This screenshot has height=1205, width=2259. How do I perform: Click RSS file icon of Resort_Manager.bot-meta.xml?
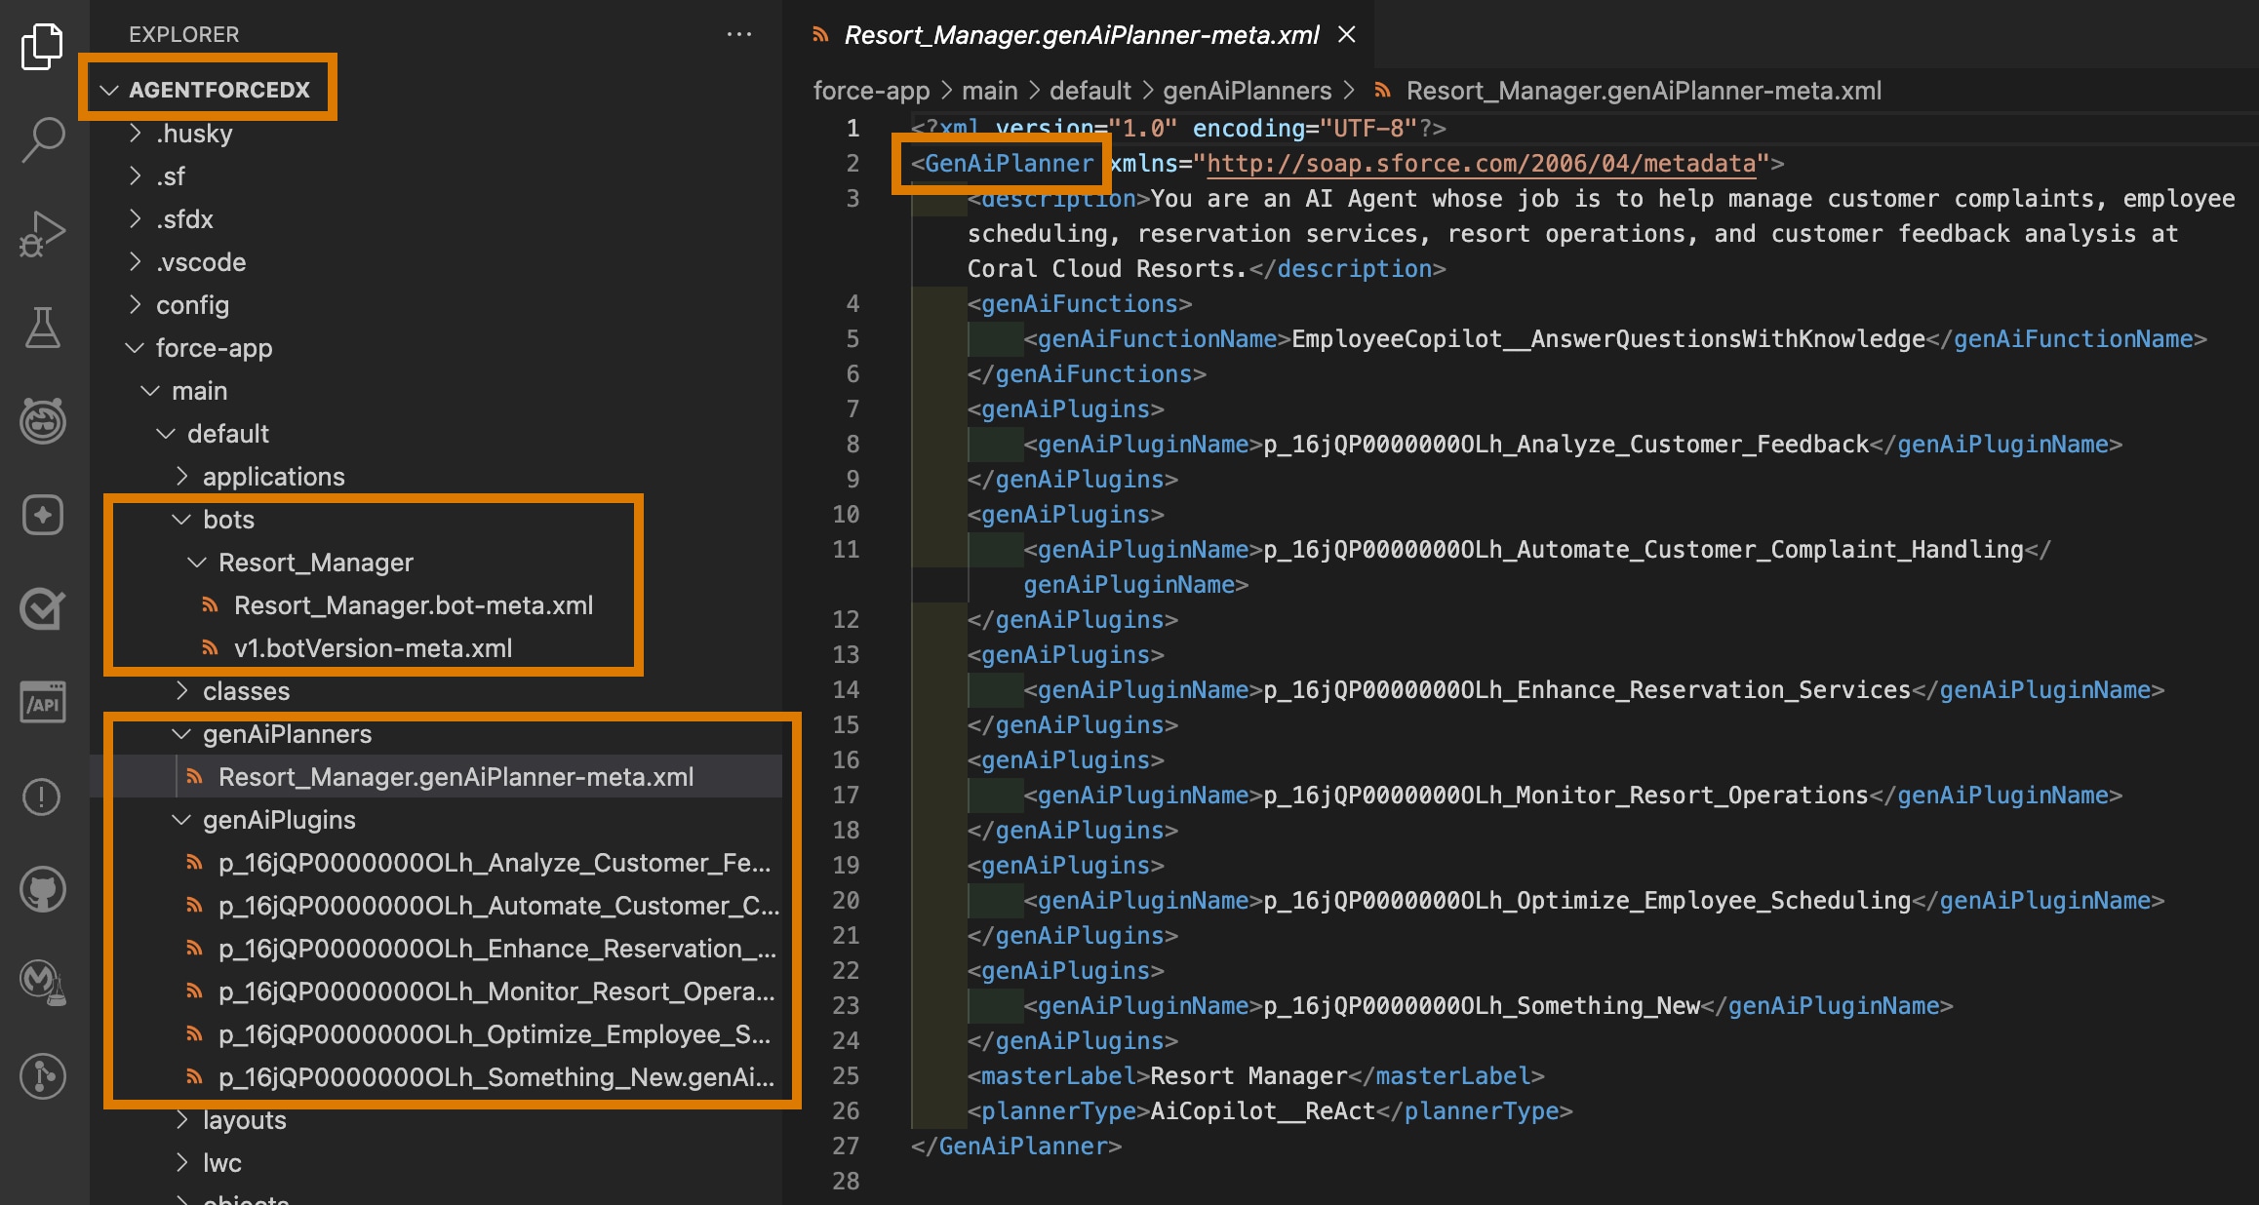coord(209,605)
